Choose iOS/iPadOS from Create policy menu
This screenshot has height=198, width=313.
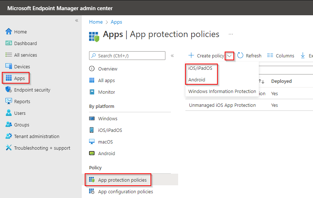tap(200, 68)
